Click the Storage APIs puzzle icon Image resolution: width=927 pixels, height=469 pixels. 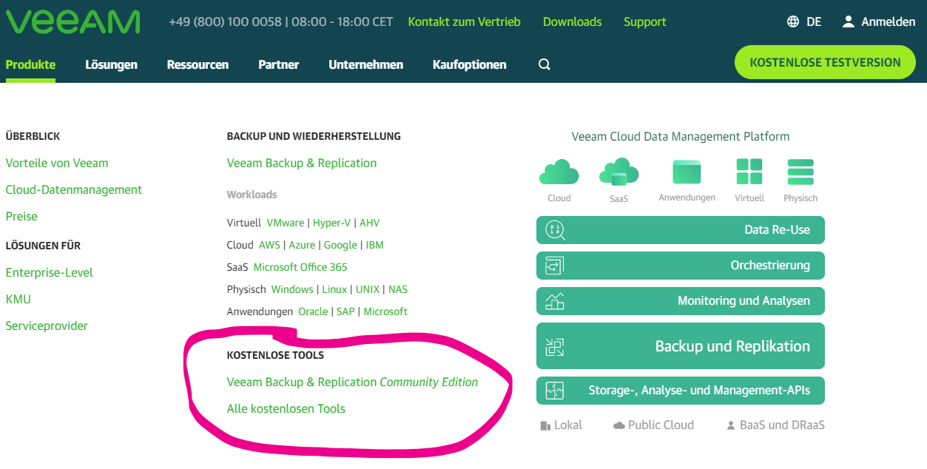tap(554, 390)
